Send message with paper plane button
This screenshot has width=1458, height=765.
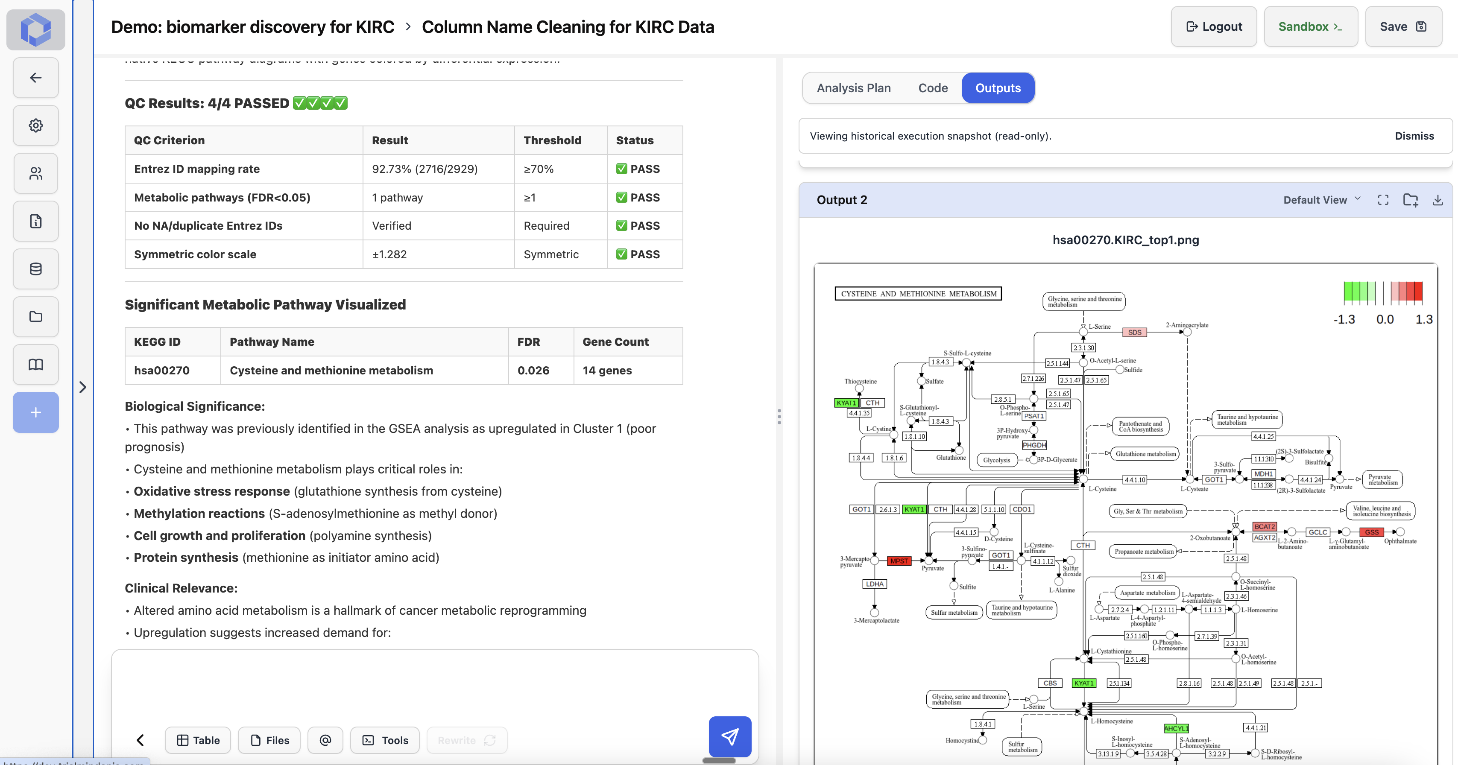click(729, 736)
